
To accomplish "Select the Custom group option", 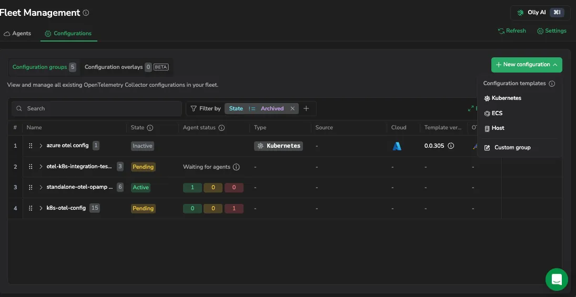I will [x=507, y=148].
